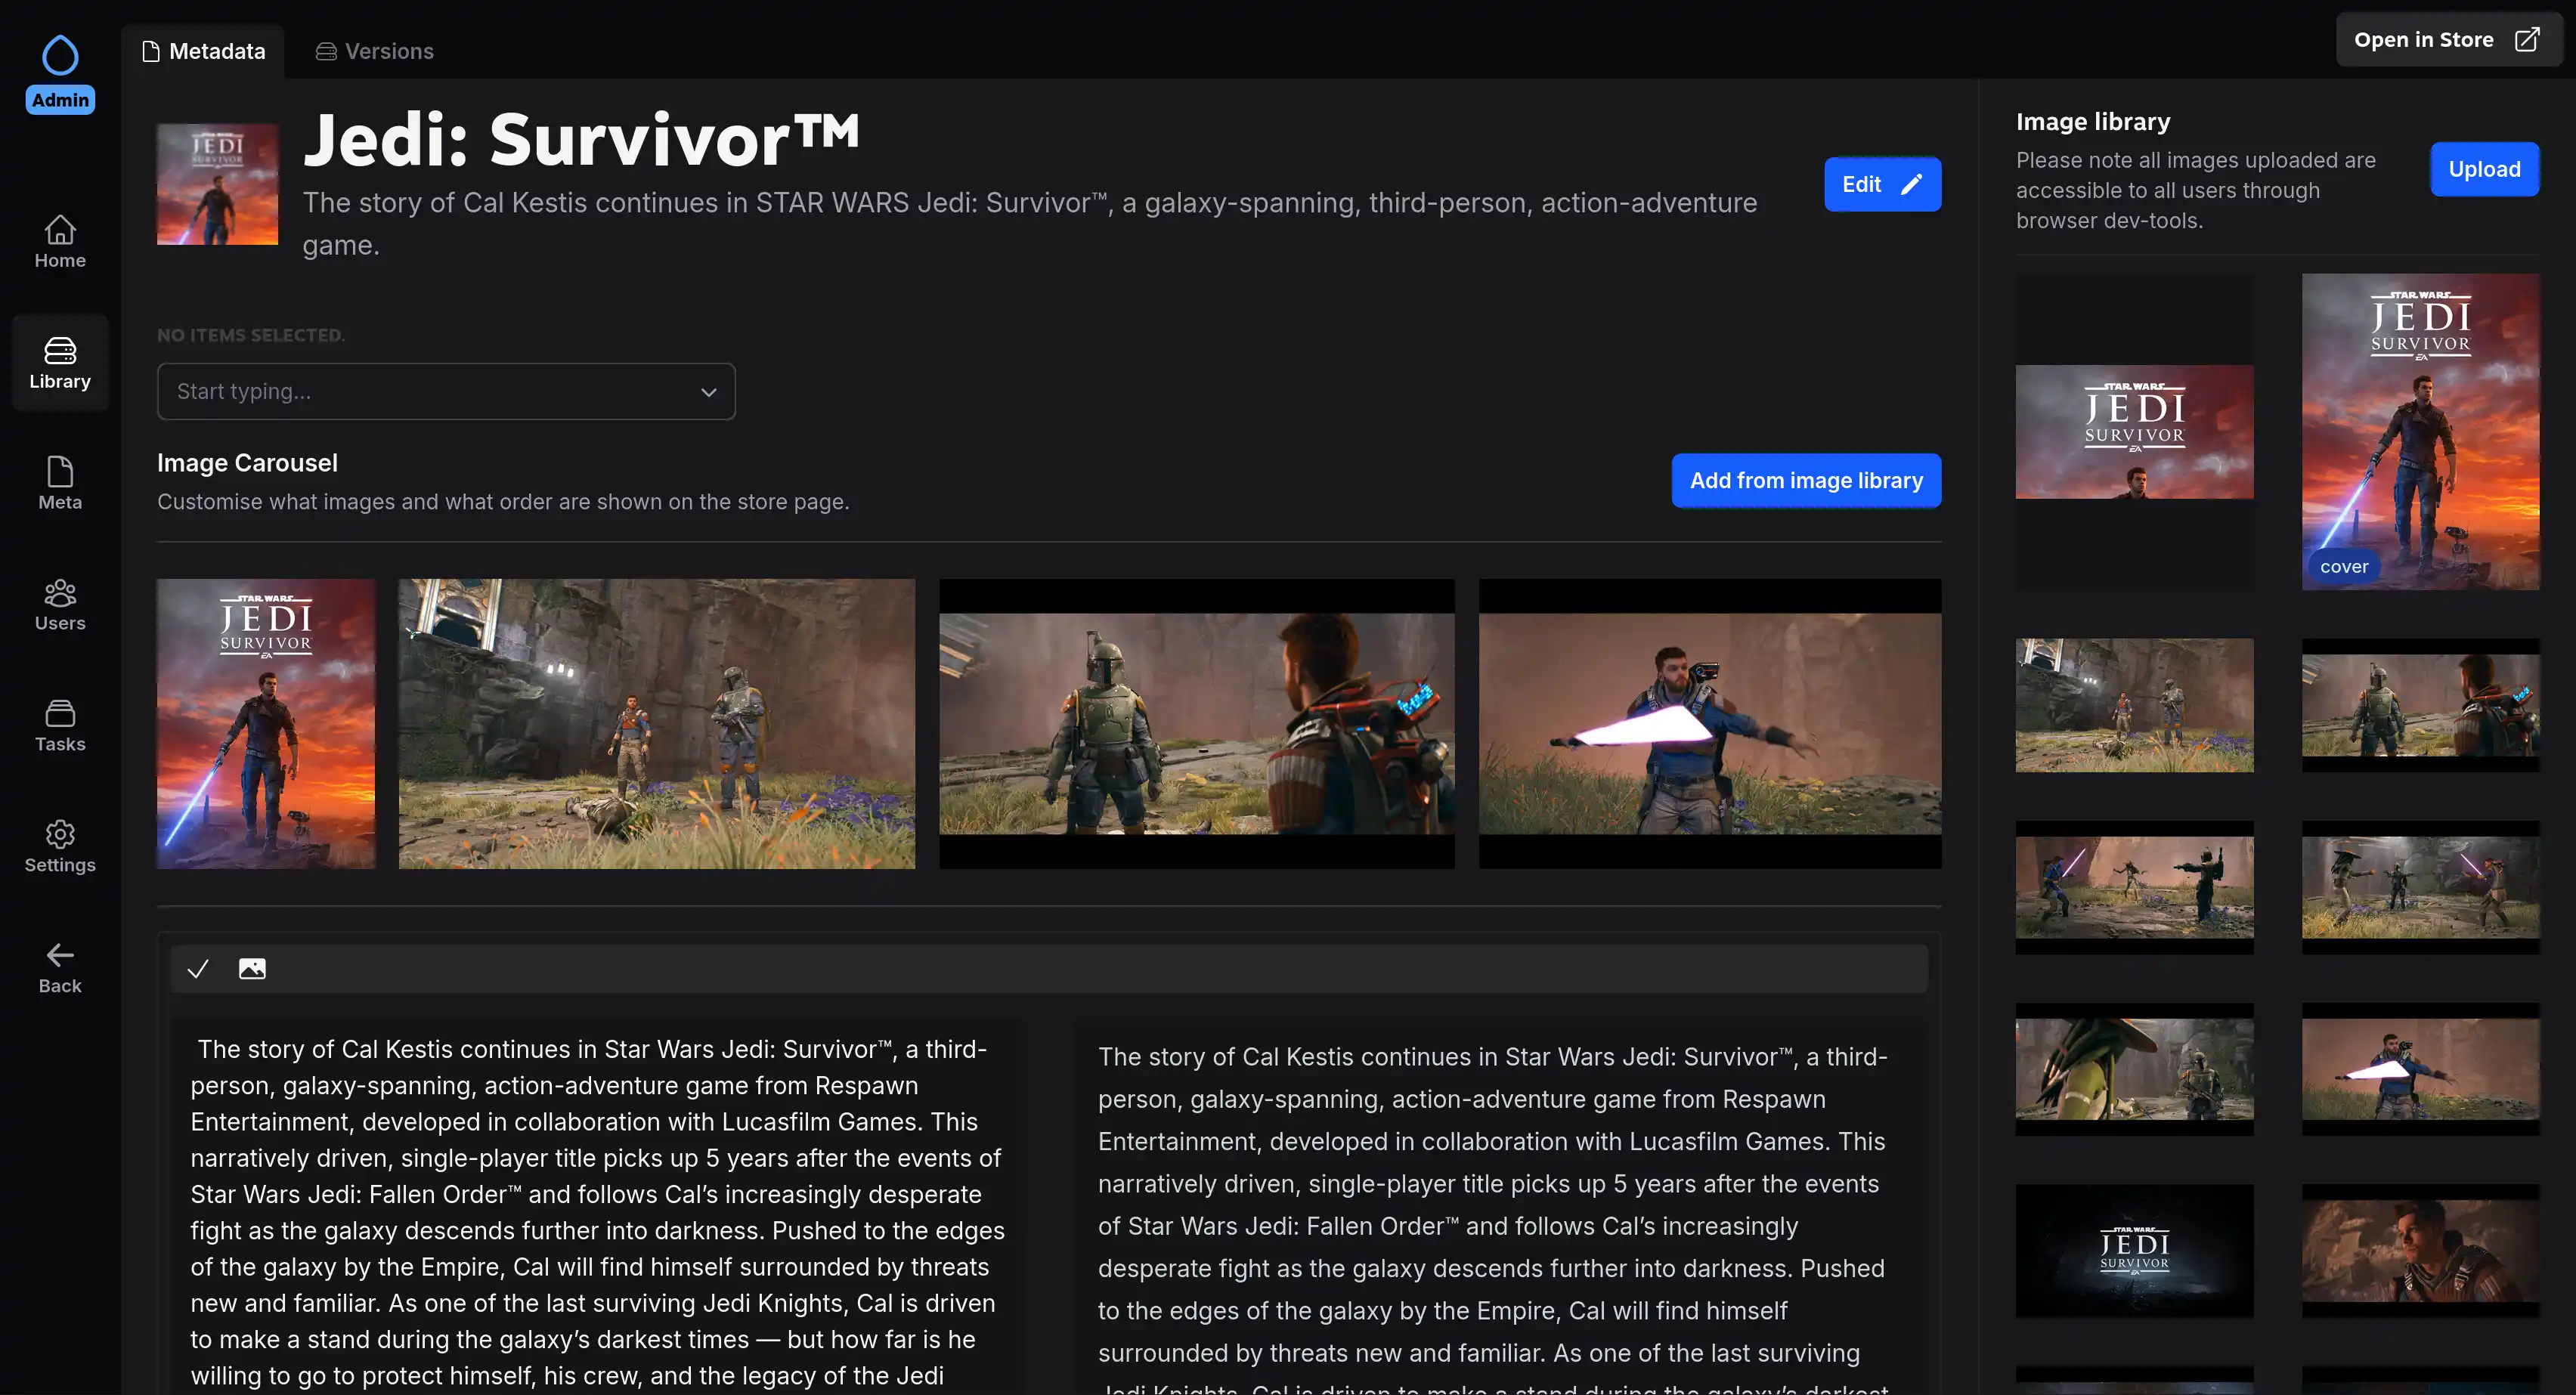Select the library ruins scene thumbnail
The image size is (2576, 1395).
click(x=2134, y=705)
